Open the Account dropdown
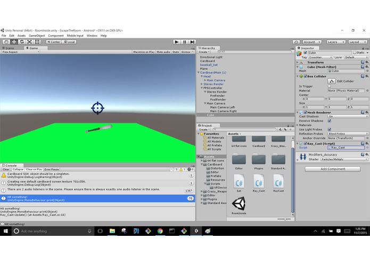This screenshot has height=263, width=370. pos(312,42)
